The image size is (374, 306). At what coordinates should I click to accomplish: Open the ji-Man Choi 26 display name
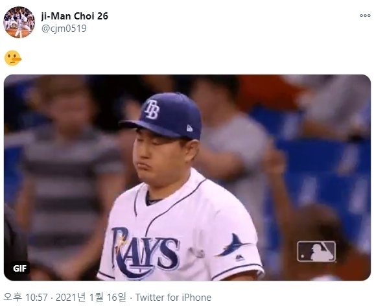click(x=75, y=16)
